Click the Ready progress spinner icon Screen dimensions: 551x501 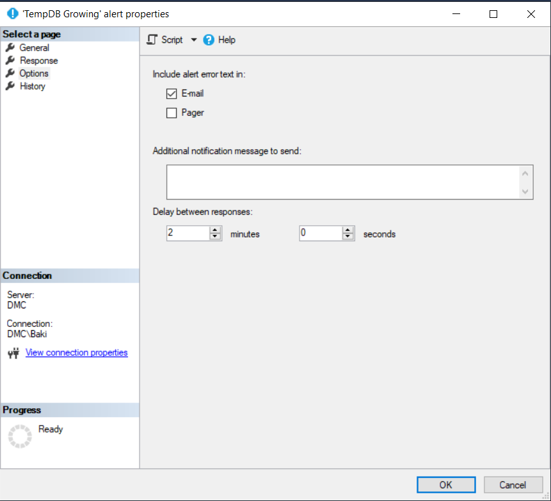(20, 436)
